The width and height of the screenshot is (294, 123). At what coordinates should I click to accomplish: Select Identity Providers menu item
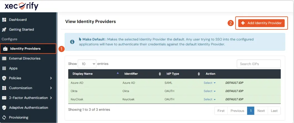28,48
